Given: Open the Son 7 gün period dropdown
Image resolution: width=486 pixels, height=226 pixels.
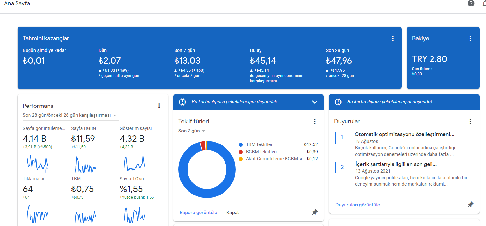Looking at the screenshot, I should (192, 131).
